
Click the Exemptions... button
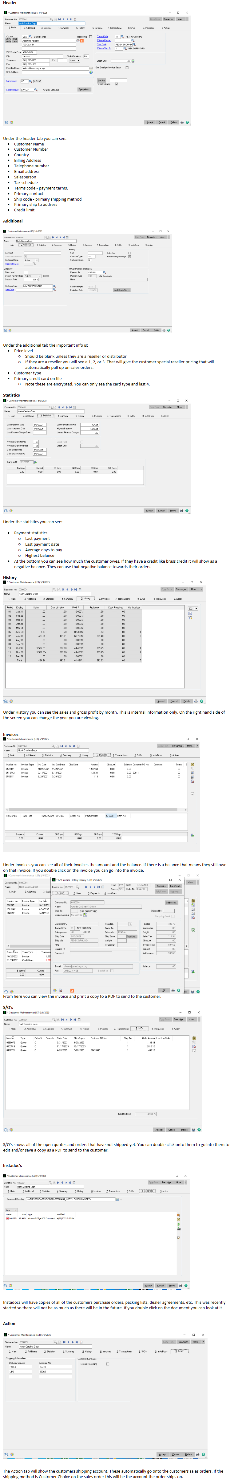pos(84,90)
